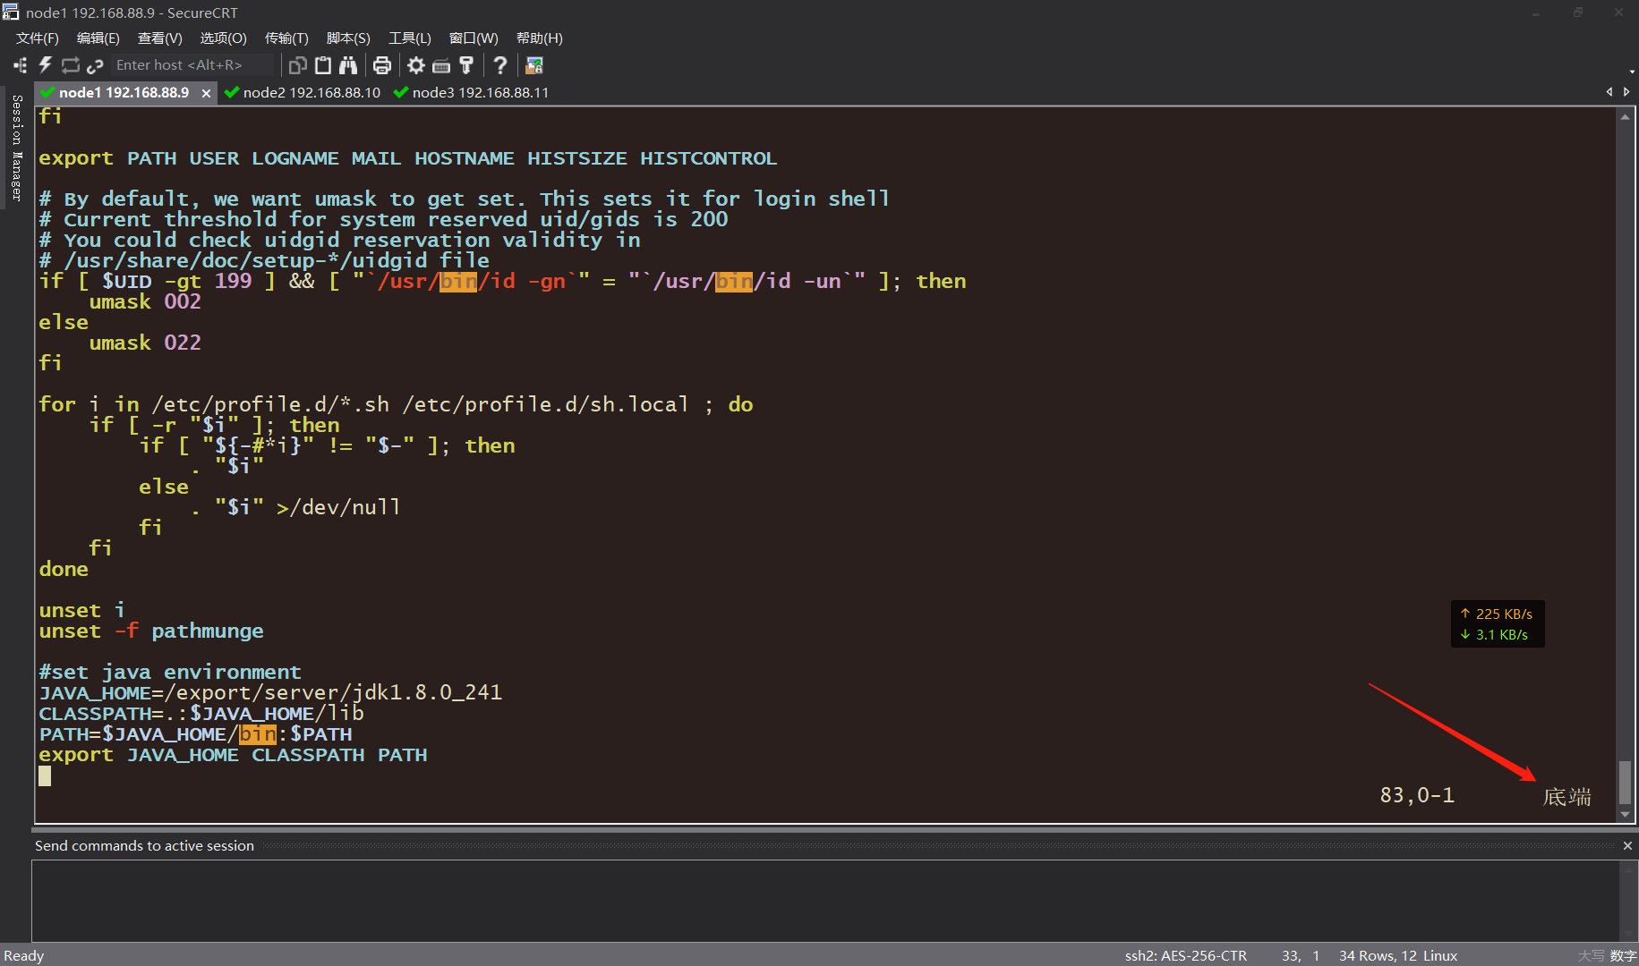
Task: Click the SecureCRT app icon in title bar
Action: click(11, 12)
